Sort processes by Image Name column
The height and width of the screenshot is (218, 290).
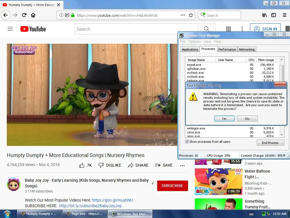coord(201,60)
